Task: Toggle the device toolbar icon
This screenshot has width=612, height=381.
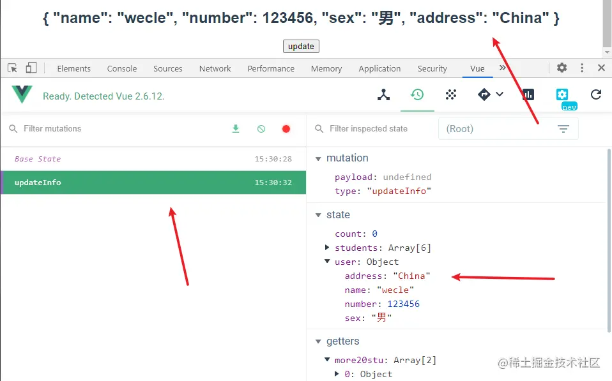Action: pyautogui.click(x=31, y=68)
